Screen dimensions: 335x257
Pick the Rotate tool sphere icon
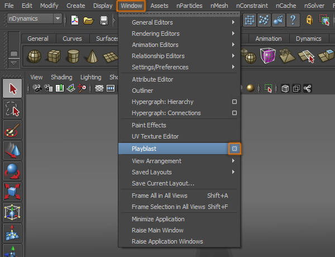pyautogui.click(x=12, y=171)
